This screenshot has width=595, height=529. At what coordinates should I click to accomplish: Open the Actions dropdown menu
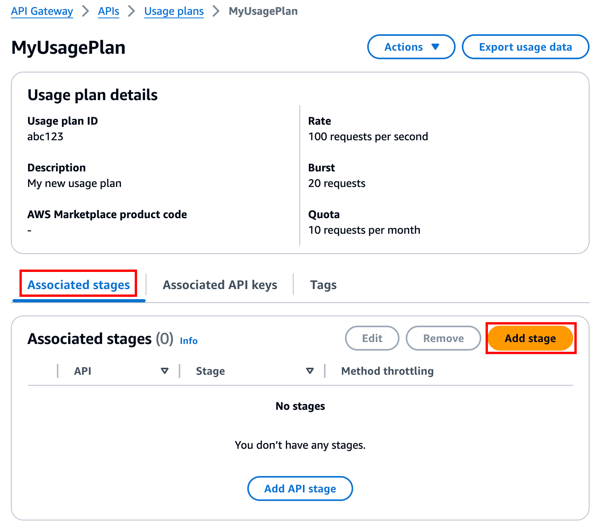pyautogui.click(x=411, y=47)
